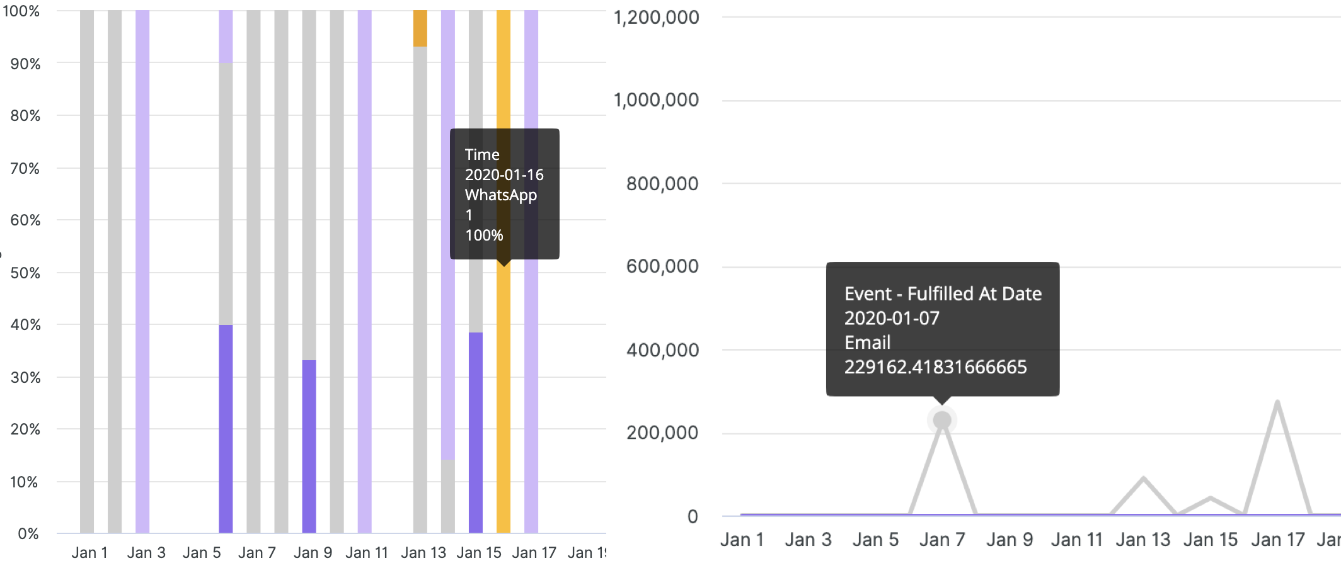Click the "100%" label on the bar chart axis

21,11
